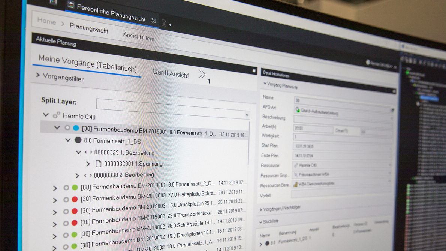Click the document icon of 0000032901 1.Spannung

click(99, 164)
